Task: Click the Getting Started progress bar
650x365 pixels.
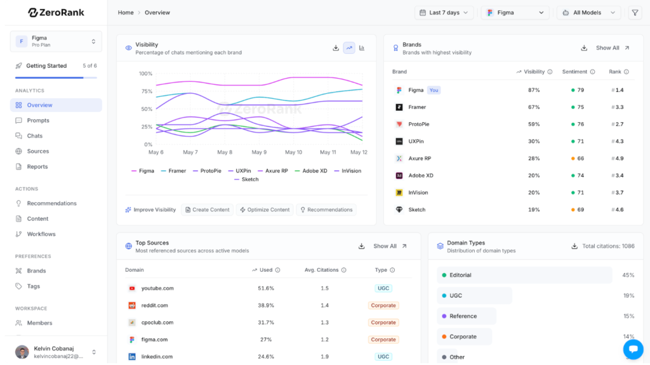Action: (x=56, y=77)
